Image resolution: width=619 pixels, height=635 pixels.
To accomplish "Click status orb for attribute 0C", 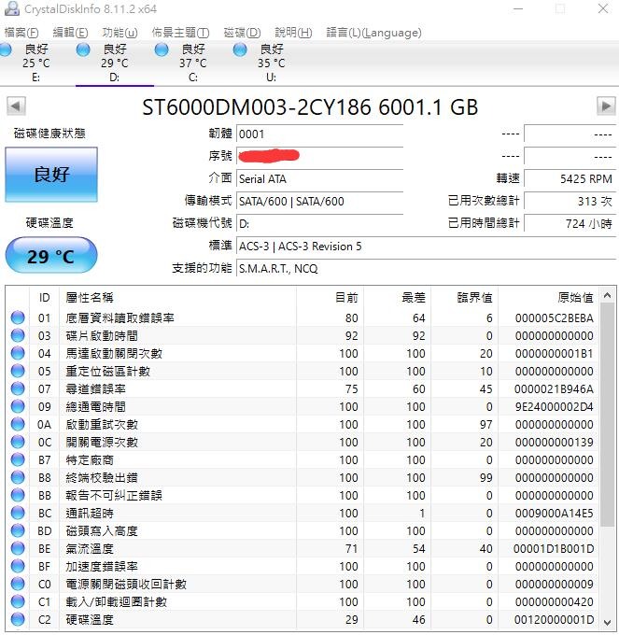I will click(18, 442).
